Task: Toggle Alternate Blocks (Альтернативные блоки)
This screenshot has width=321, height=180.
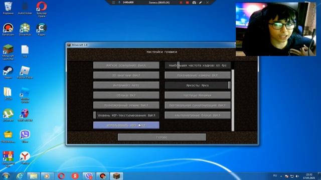Action: tap(198, 115)
